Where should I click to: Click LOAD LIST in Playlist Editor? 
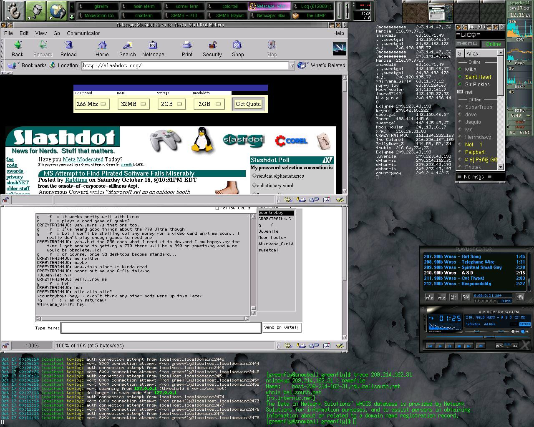click(520, 297)
